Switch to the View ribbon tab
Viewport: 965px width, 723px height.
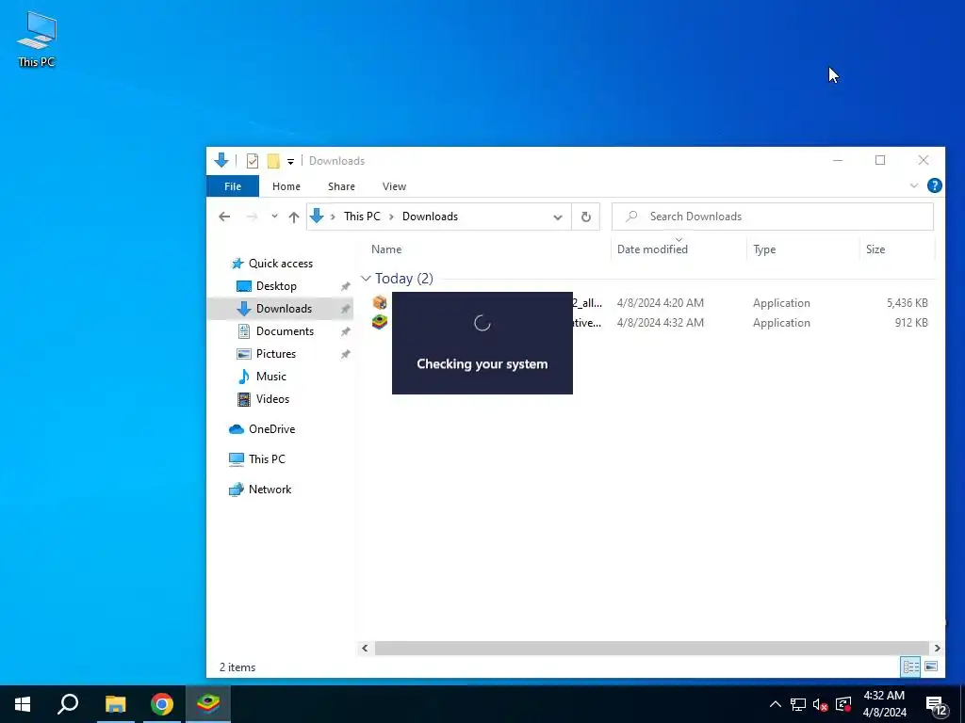[394, 186]
